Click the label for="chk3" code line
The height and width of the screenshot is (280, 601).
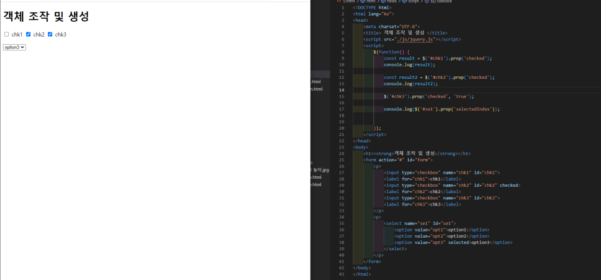click(422, 204)
